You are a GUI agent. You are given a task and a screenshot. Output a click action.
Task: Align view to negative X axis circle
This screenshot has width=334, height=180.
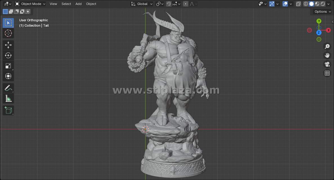[x=310, y=30]
